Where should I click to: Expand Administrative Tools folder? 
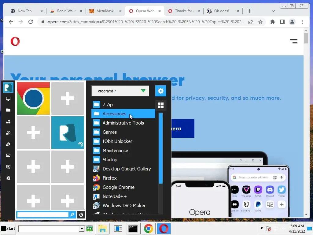click(123, 123)
